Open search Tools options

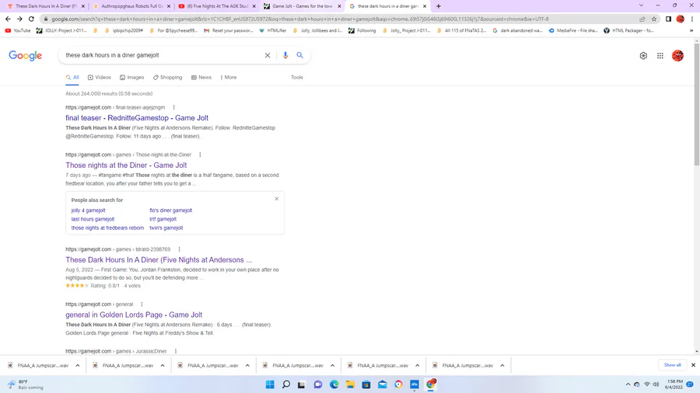[297, 77]
